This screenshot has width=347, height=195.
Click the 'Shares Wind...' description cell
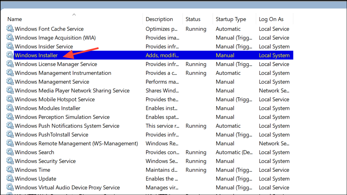162,91
